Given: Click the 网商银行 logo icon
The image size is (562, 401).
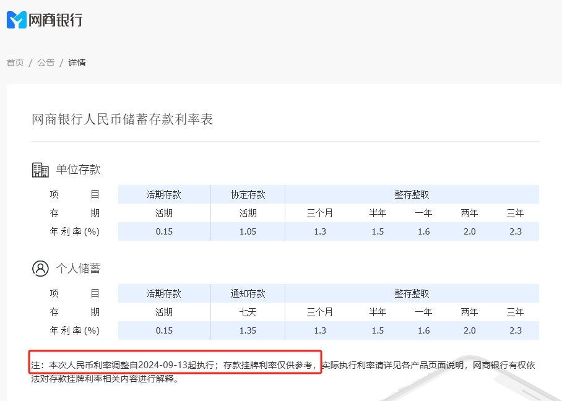Looking at the screenshot, I should click(x=17, y=20).
